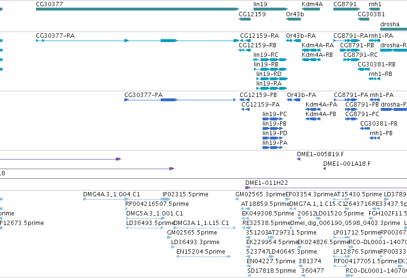407x278 pixels.
Task: Click protein lin19-PA
Action: pos(273,148)
